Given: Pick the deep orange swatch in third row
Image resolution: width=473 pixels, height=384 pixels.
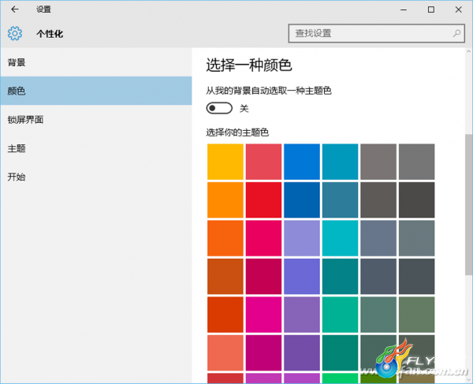Looking at the screenshot, I should point(225,238).
